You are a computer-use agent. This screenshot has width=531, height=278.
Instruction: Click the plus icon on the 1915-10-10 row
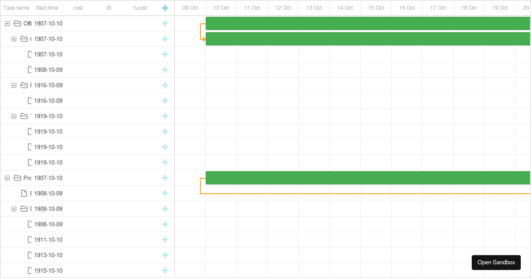tap(165, 270)
